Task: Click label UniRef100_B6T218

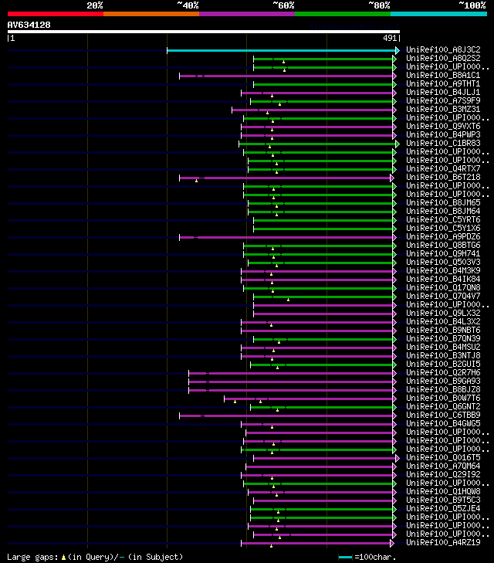Action: [443, 177]
